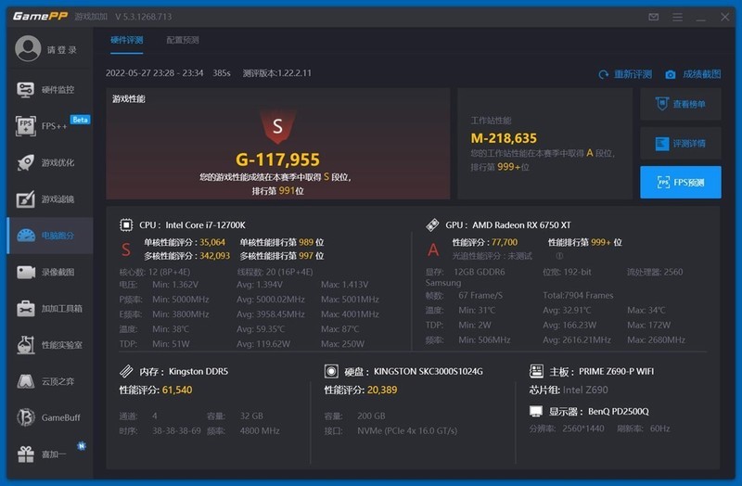742x486 pixels.
Task: Click the GamePP logo
Action: click(40, 16)
